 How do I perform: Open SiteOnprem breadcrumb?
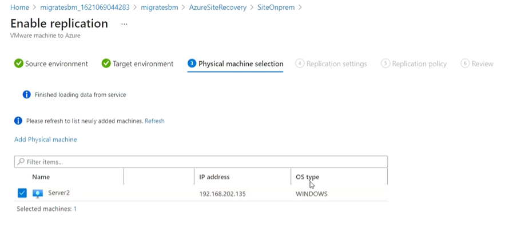point(276,7)
